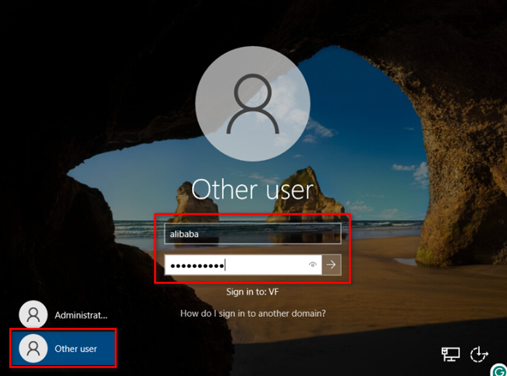507x376 pixels.
Task: Open the network connection icon
Action: (450, 354)
